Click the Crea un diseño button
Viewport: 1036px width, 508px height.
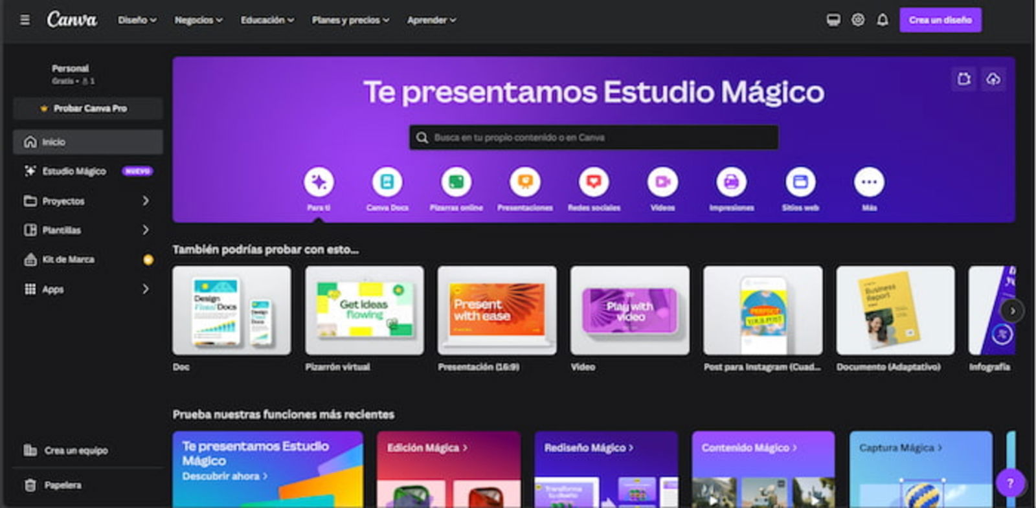click(940, 20)
